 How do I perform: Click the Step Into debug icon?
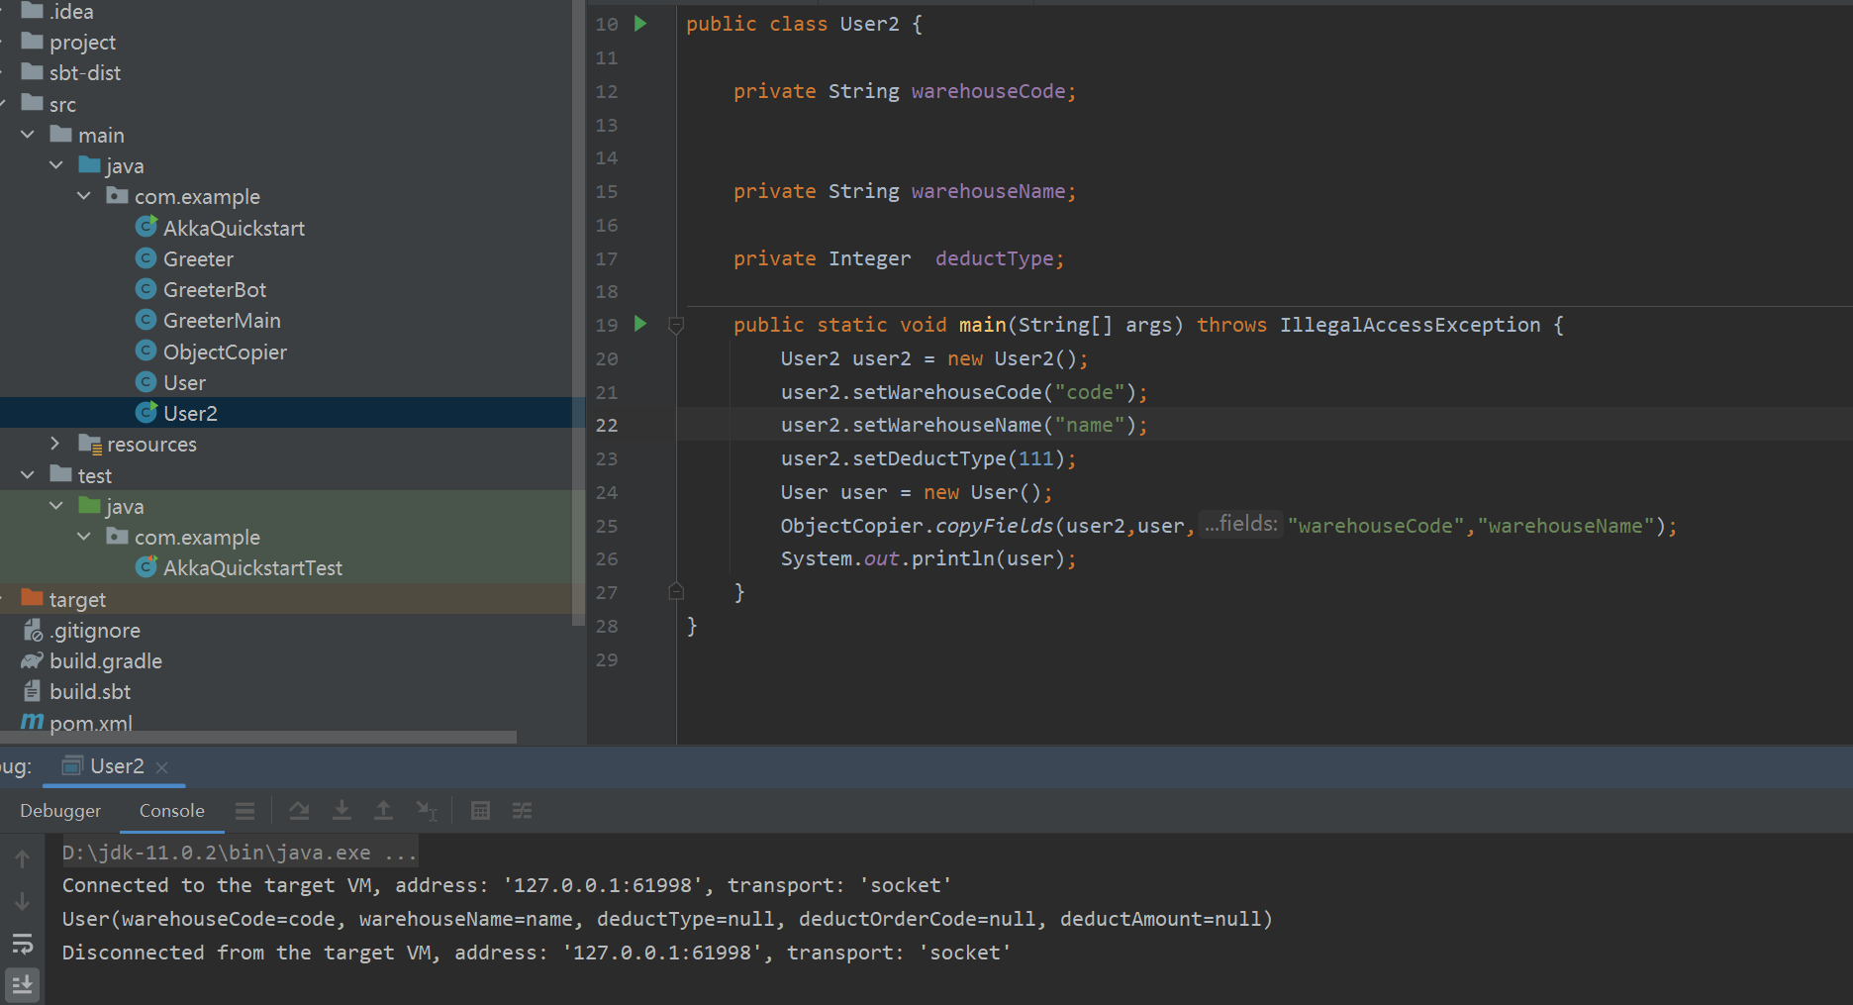[341, 811]
